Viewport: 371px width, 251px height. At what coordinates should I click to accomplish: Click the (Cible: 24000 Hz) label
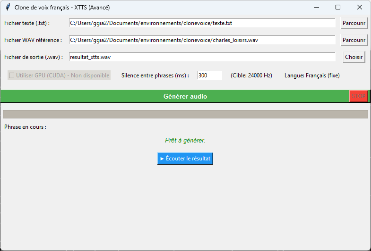(251, 75)
